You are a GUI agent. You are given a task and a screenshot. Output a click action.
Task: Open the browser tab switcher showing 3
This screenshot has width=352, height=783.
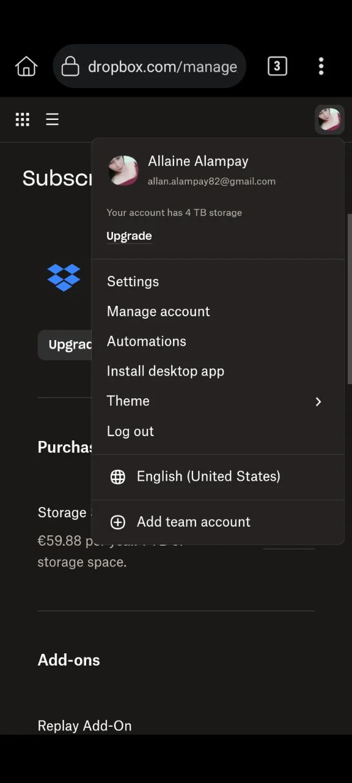click(277, 66)
